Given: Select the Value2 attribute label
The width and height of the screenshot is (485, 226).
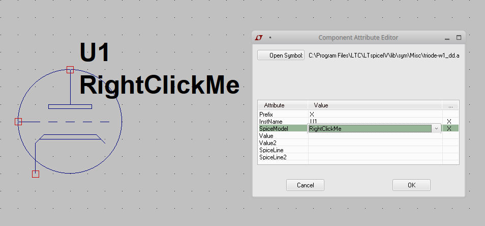Looking at the screenshot, I should [267, 143].
